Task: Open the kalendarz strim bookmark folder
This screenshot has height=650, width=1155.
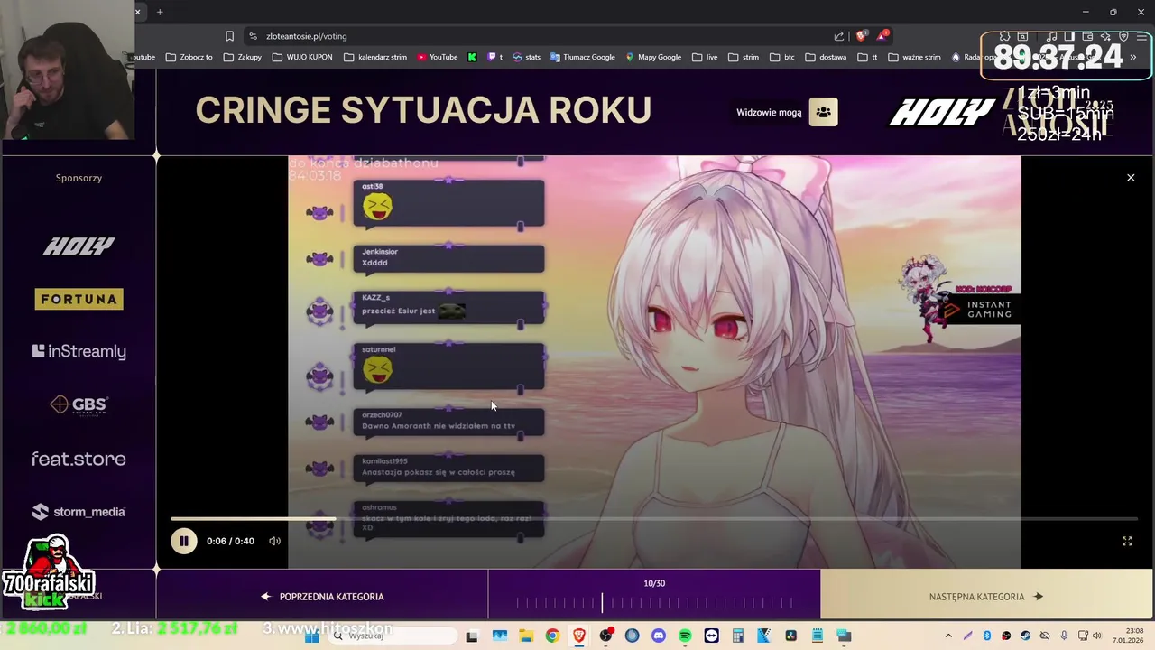Action: coord(375,57)
